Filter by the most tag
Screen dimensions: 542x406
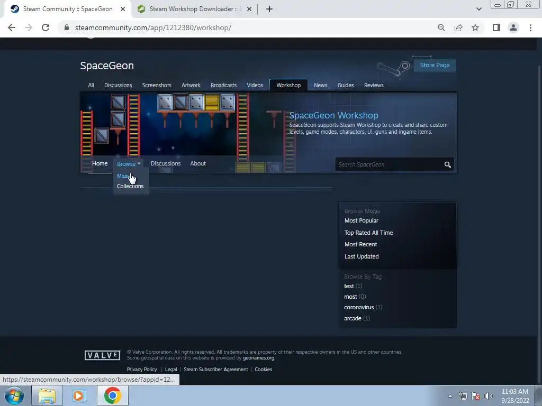[350, 297]
